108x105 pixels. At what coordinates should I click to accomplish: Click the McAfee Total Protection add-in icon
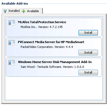pos(12,23)
